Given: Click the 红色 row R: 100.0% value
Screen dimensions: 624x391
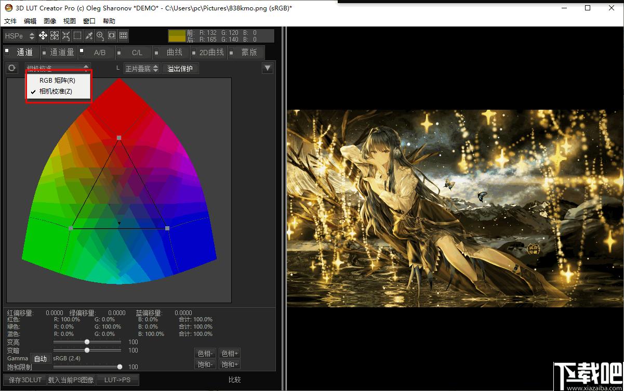Looking at the screenshot, I should pyautogui.click(x=67, y=319).
